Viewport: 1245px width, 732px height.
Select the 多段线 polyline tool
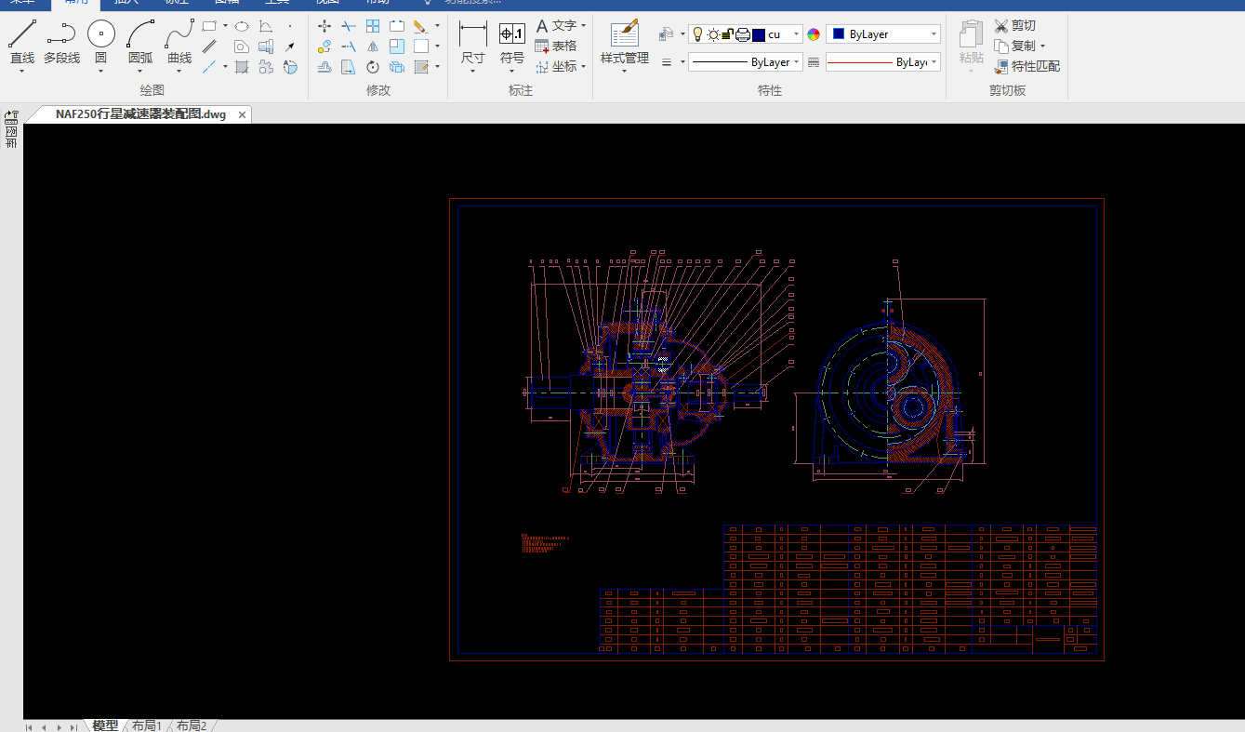(x=61, y=35)
